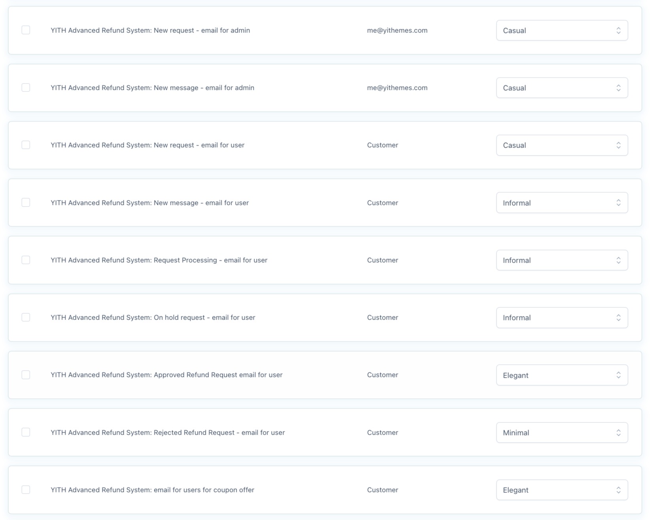650x520 pixels.
Task: Tick checkbox for Rejected Refund Request email
Action: pos(26,432)
